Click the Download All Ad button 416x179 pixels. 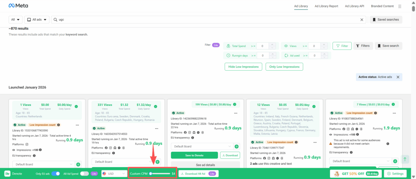pyautogui.click(x=198, y=173)
